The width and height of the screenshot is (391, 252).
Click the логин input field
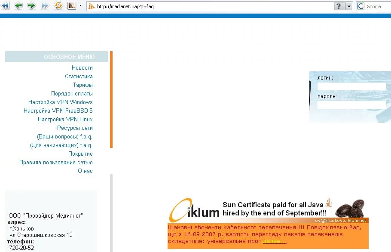(x=351, y=86)
